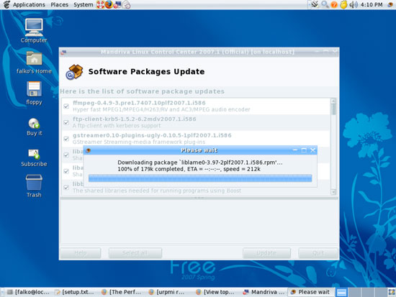Switch to the [The Perf... Firefox window
Image resolution: width=396 pixels, height=297 pixels.
pos(122,292)
